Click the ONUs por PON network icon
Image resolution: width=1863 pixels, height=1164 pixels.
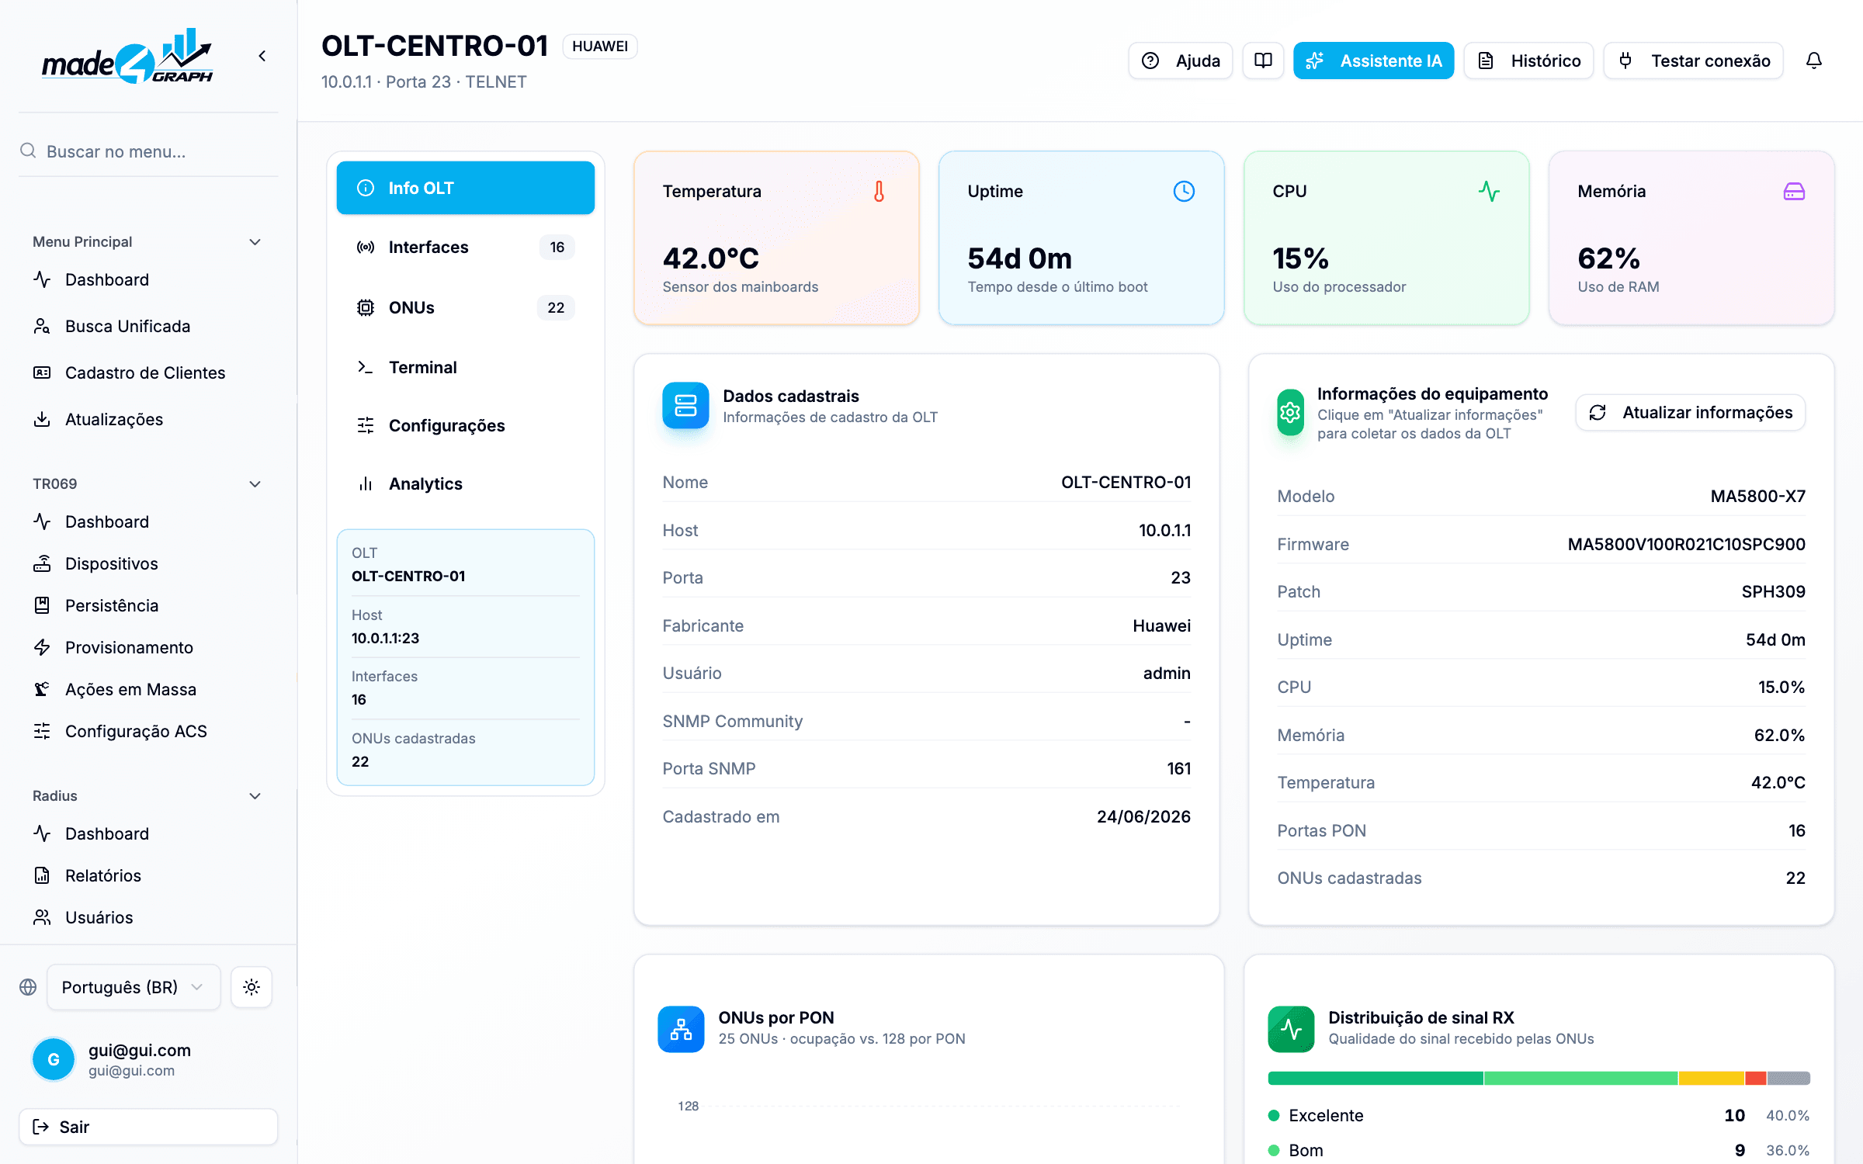click(681, 1029)
